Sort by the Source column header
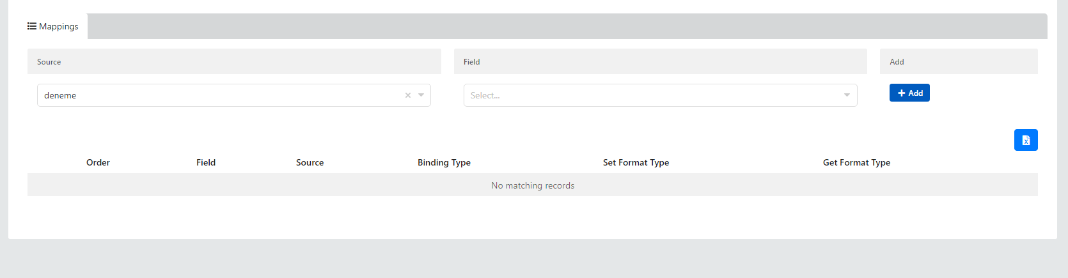This screenshot has height=278, width=1068. (310, 162)
